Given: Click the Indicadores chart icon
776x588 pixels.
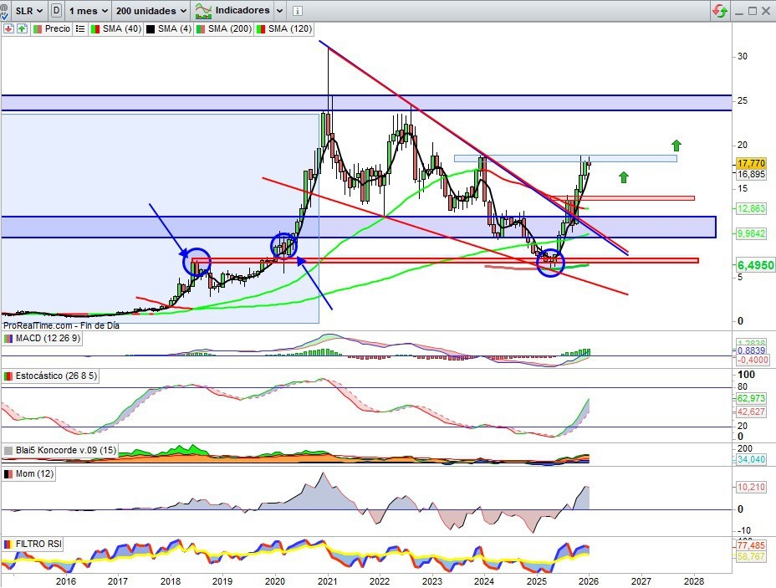Looking at the screenshot, I should tap(202, 11).
